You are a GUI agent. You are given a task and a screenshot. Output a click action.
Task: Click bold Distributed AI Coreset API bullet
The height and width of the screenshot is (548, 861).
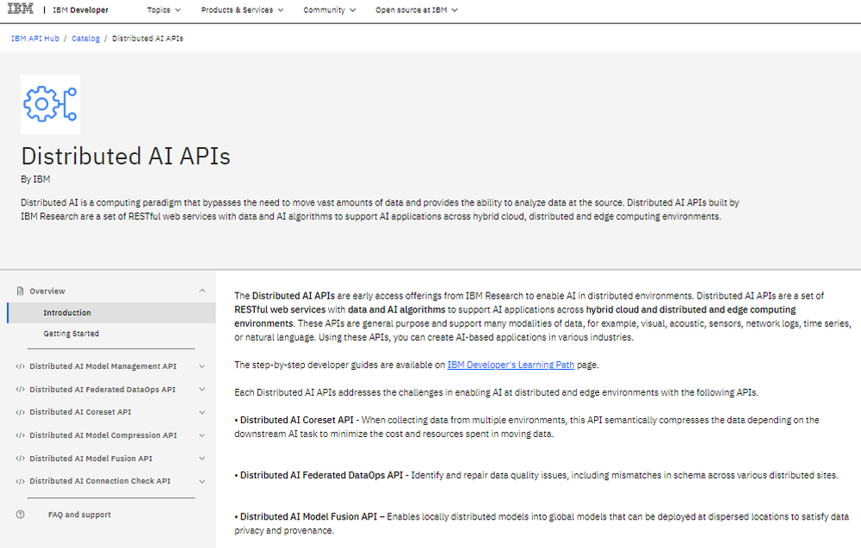pyautogui.click(x=296, y=420)
